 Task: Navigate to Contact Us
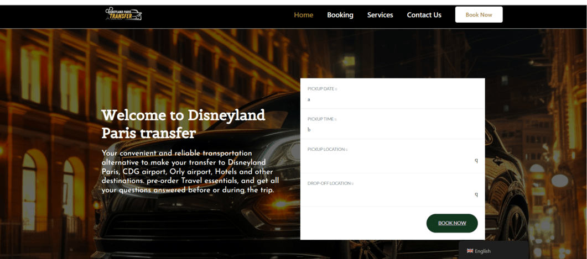click(424, 15)
